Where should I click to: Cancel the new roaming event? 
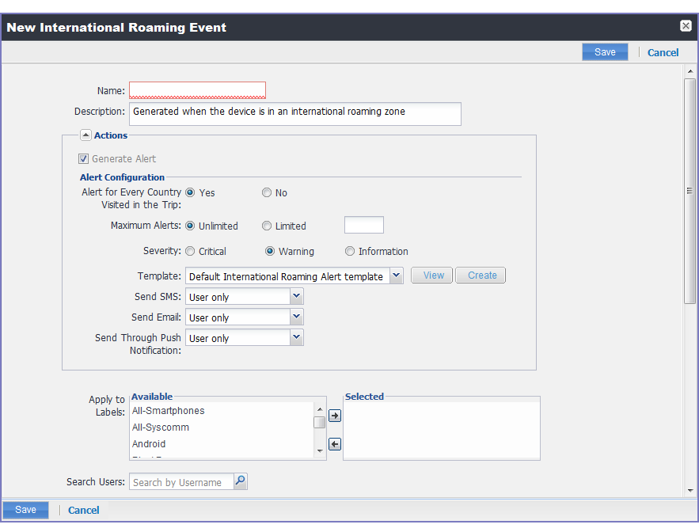click(x=663, y=52)
